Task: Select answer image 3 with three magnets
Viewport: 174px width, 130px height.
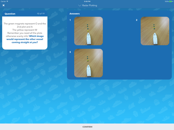Action: click(89, 63)
